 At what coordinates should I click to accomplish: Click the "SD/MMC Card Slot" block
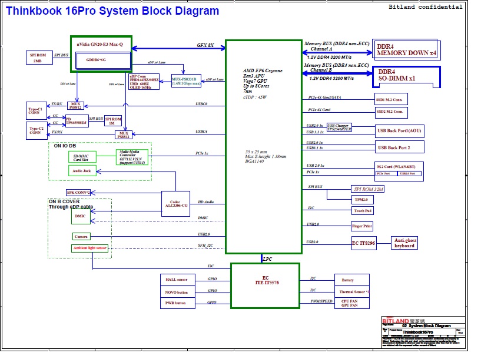[x=82, y=157]
